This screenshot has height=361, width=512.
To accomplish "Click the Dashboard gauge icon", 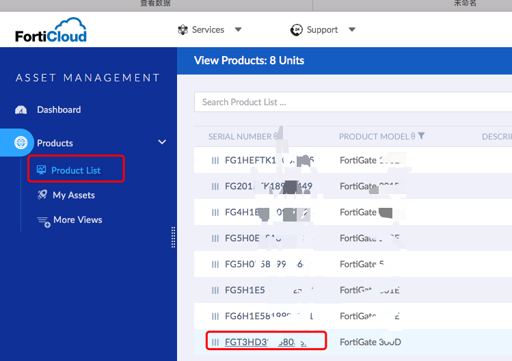I will point(21,110).
